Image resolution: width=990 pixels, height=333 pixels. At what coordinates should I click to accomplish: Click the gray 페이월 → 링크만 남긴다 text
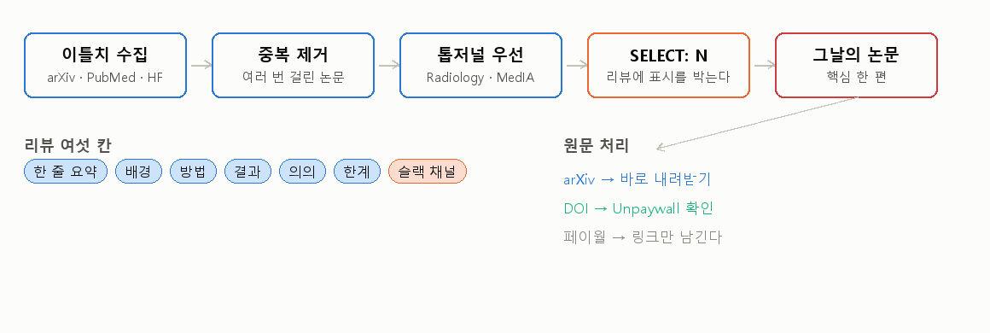tap(642, 237)
